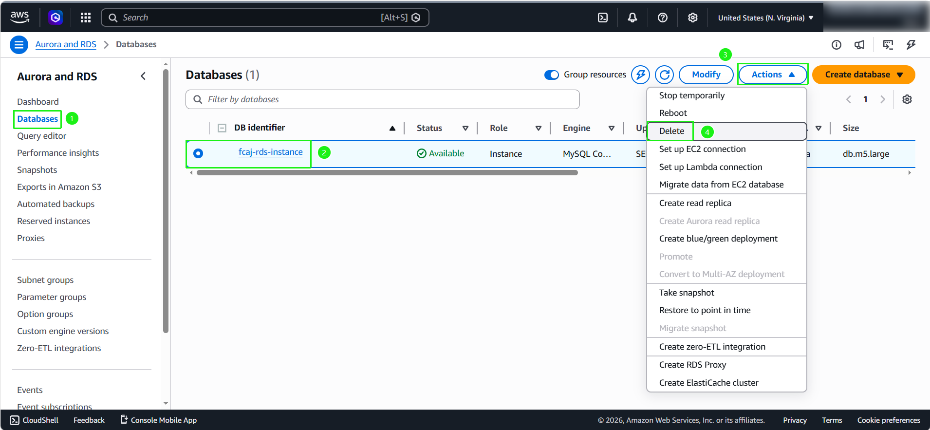Focus the Filter by databases field
The width and height of the screenshot is (930, 430).
[383, 99]
